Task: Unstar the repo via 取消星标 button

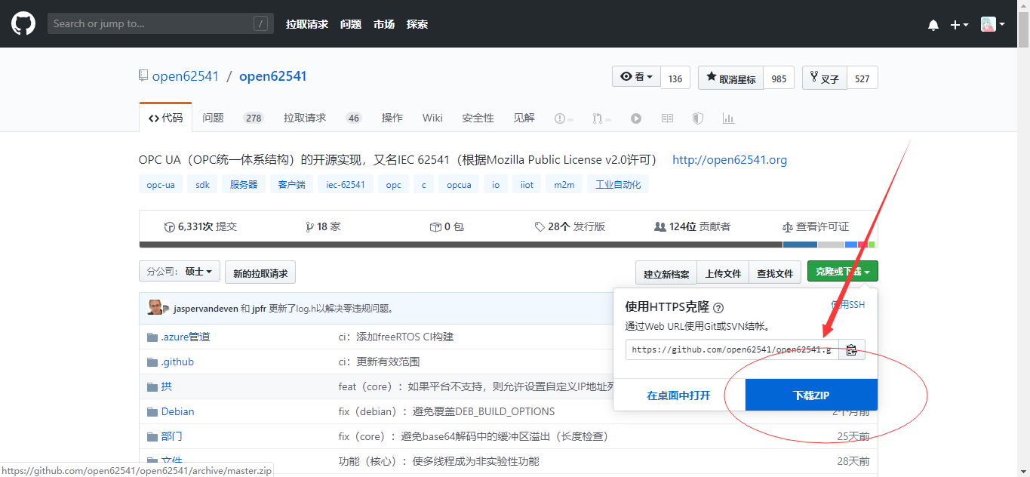Action: tap(730, 77)
